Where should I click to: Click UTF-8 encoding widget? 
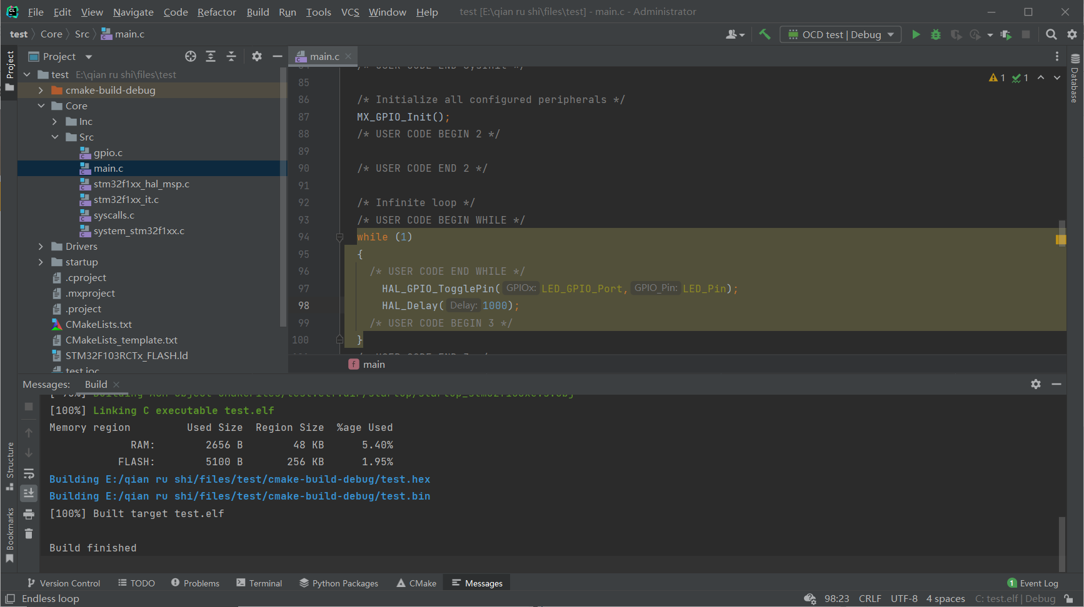[904, 598]
